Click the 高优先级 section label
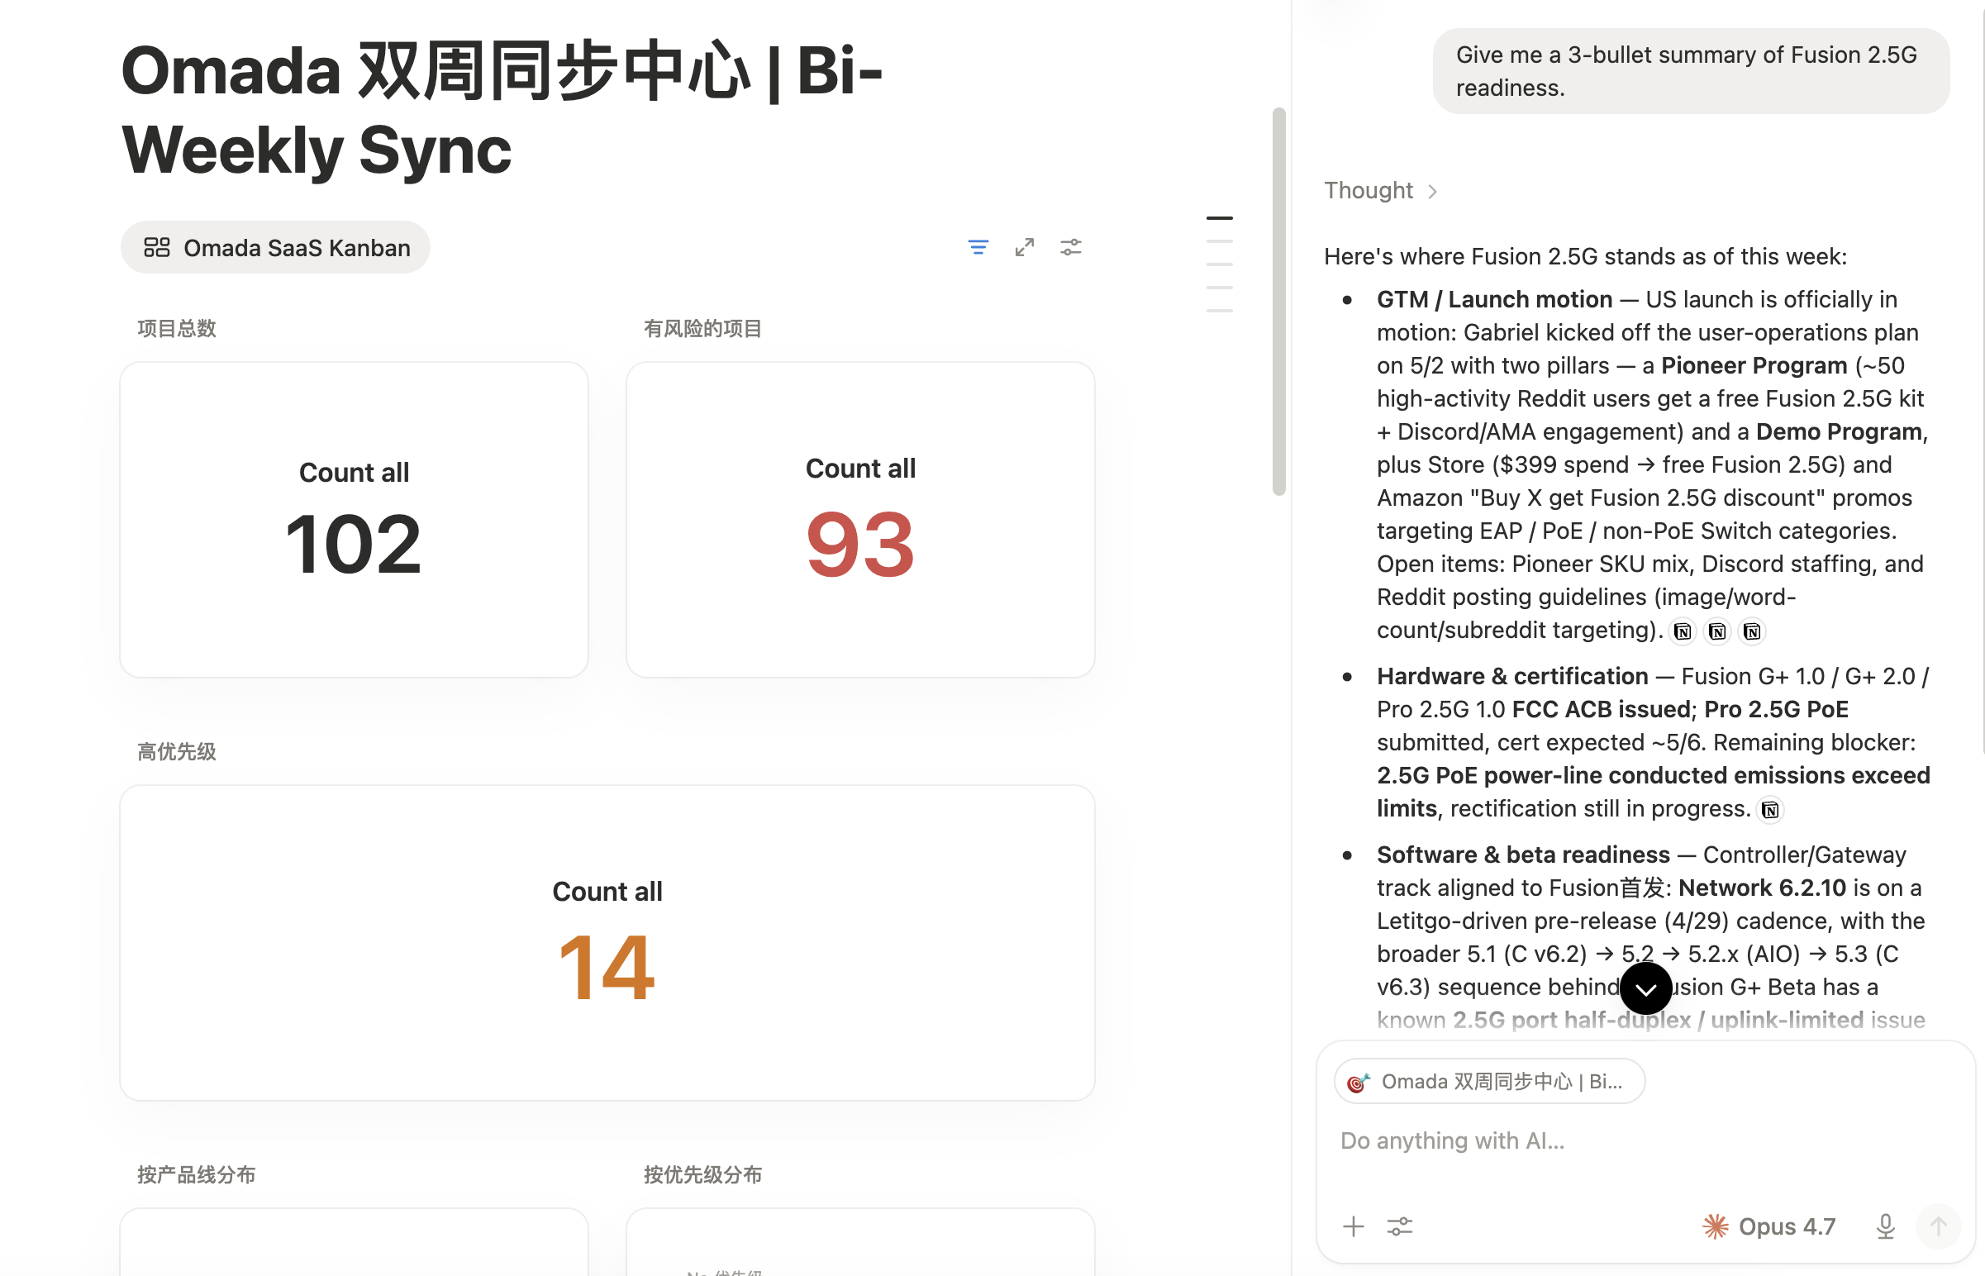This screenshot has height=1276, width=1985. click(x=177, y=751)
